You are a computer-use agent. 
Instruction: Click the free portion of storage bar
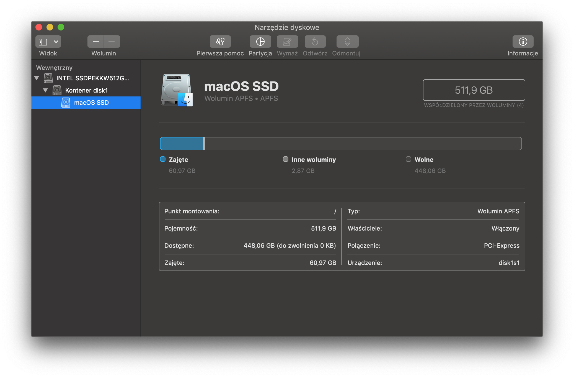point(363,144)
